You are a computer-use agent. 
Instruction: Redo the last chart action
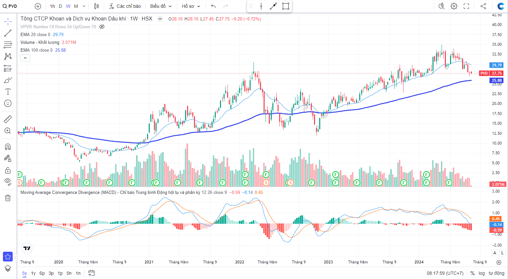click(x=226, y=6)
